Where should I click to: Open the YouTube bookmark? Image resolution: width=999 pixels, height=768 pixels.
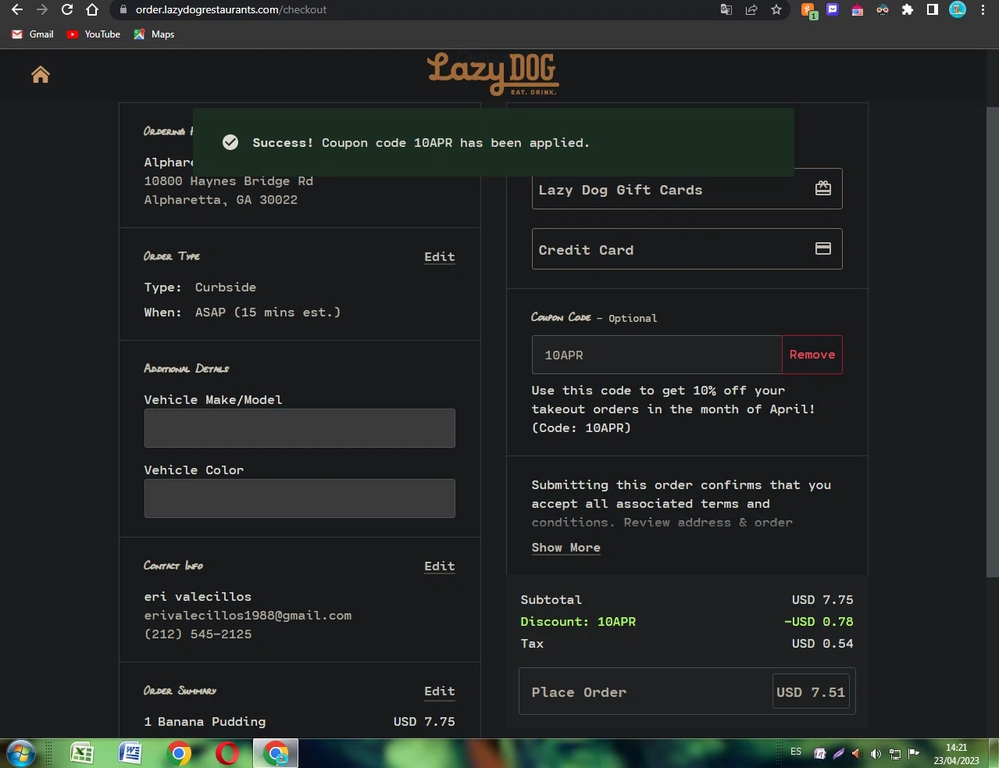tap(94, 34)
